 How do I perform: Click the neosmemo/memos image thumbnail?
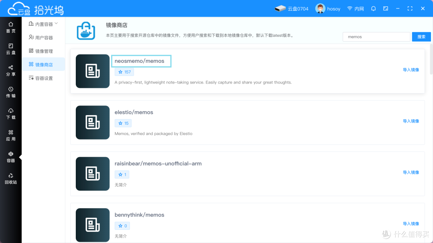93,71
